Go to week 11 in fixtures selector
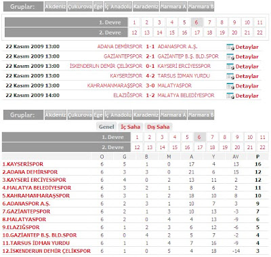This screenshot has height=257, width=271. [259, 22]
